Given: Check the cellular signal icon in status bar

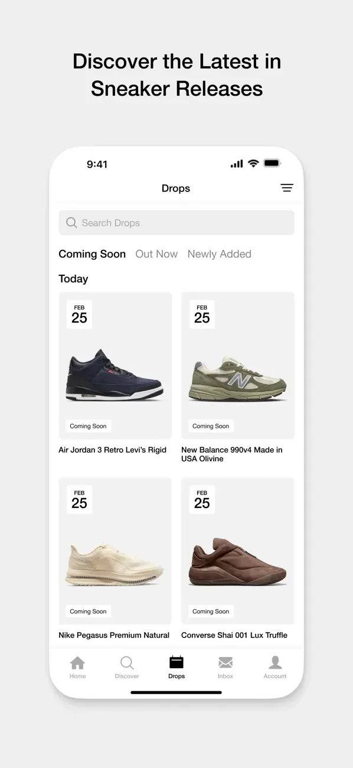Looking at the screenshot, I should (x=237, y=164).
